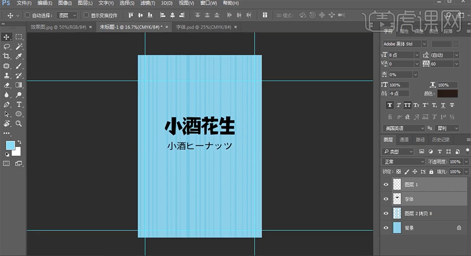This screenshot has width=471, height=256.
Task: Hide the 图层 2 拷贝 8 layer
Action: coord(386,213)
